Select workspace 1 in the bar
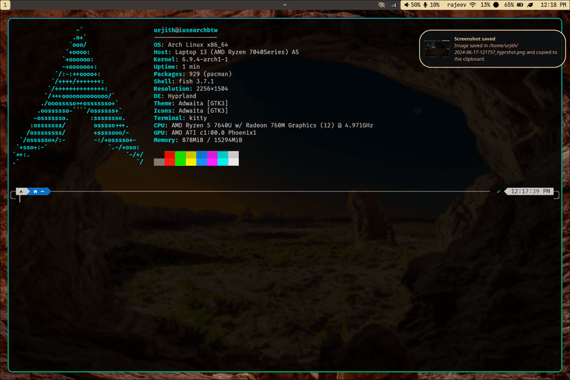 click(5, 5)
